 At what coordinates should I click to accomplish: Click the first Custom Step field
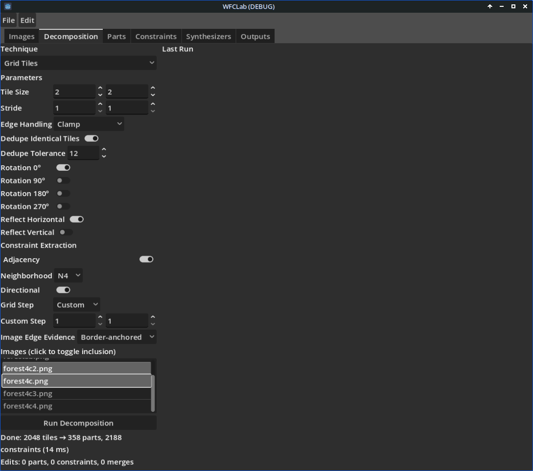click(x=74, y=321)
